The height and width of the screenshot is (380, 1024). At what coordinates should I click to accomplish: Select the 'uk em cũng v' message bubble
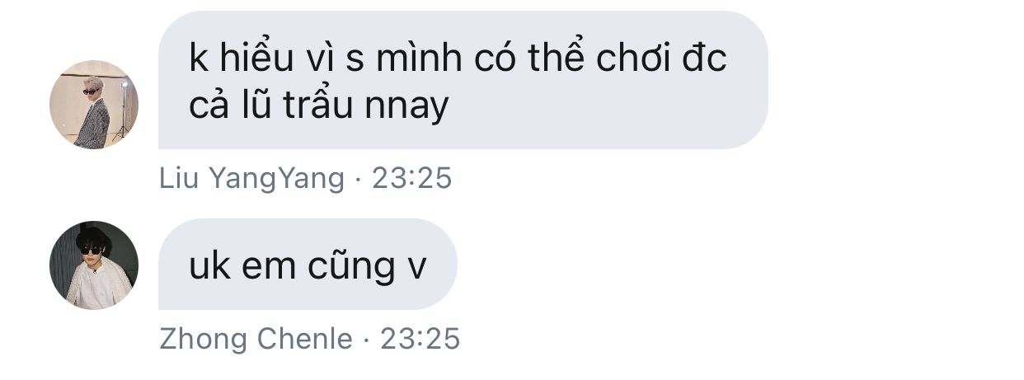pyautogui.click(x=308, y=265)
